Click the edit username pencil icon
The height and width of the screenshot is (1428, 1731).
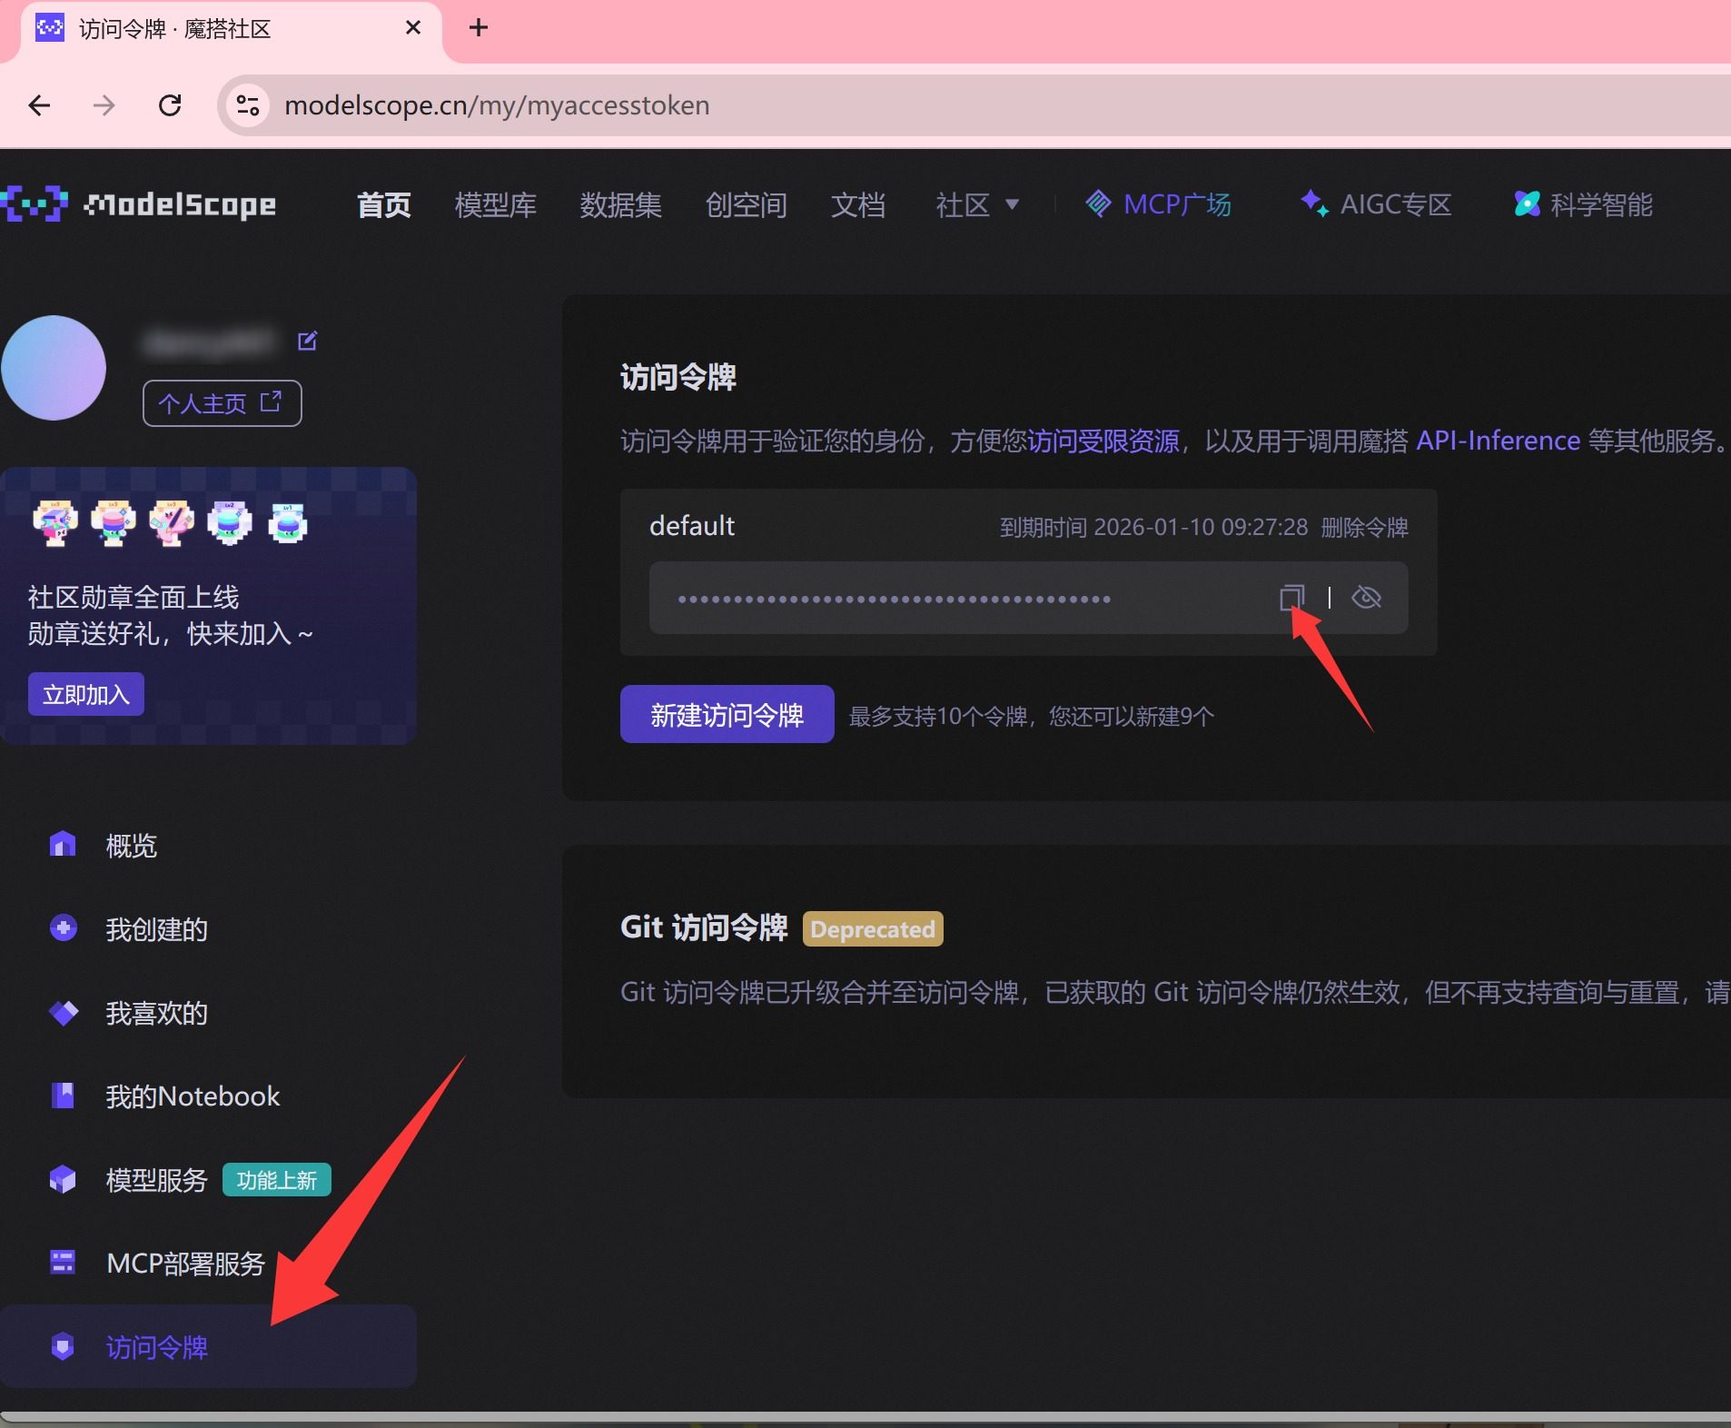pos(307,341)
